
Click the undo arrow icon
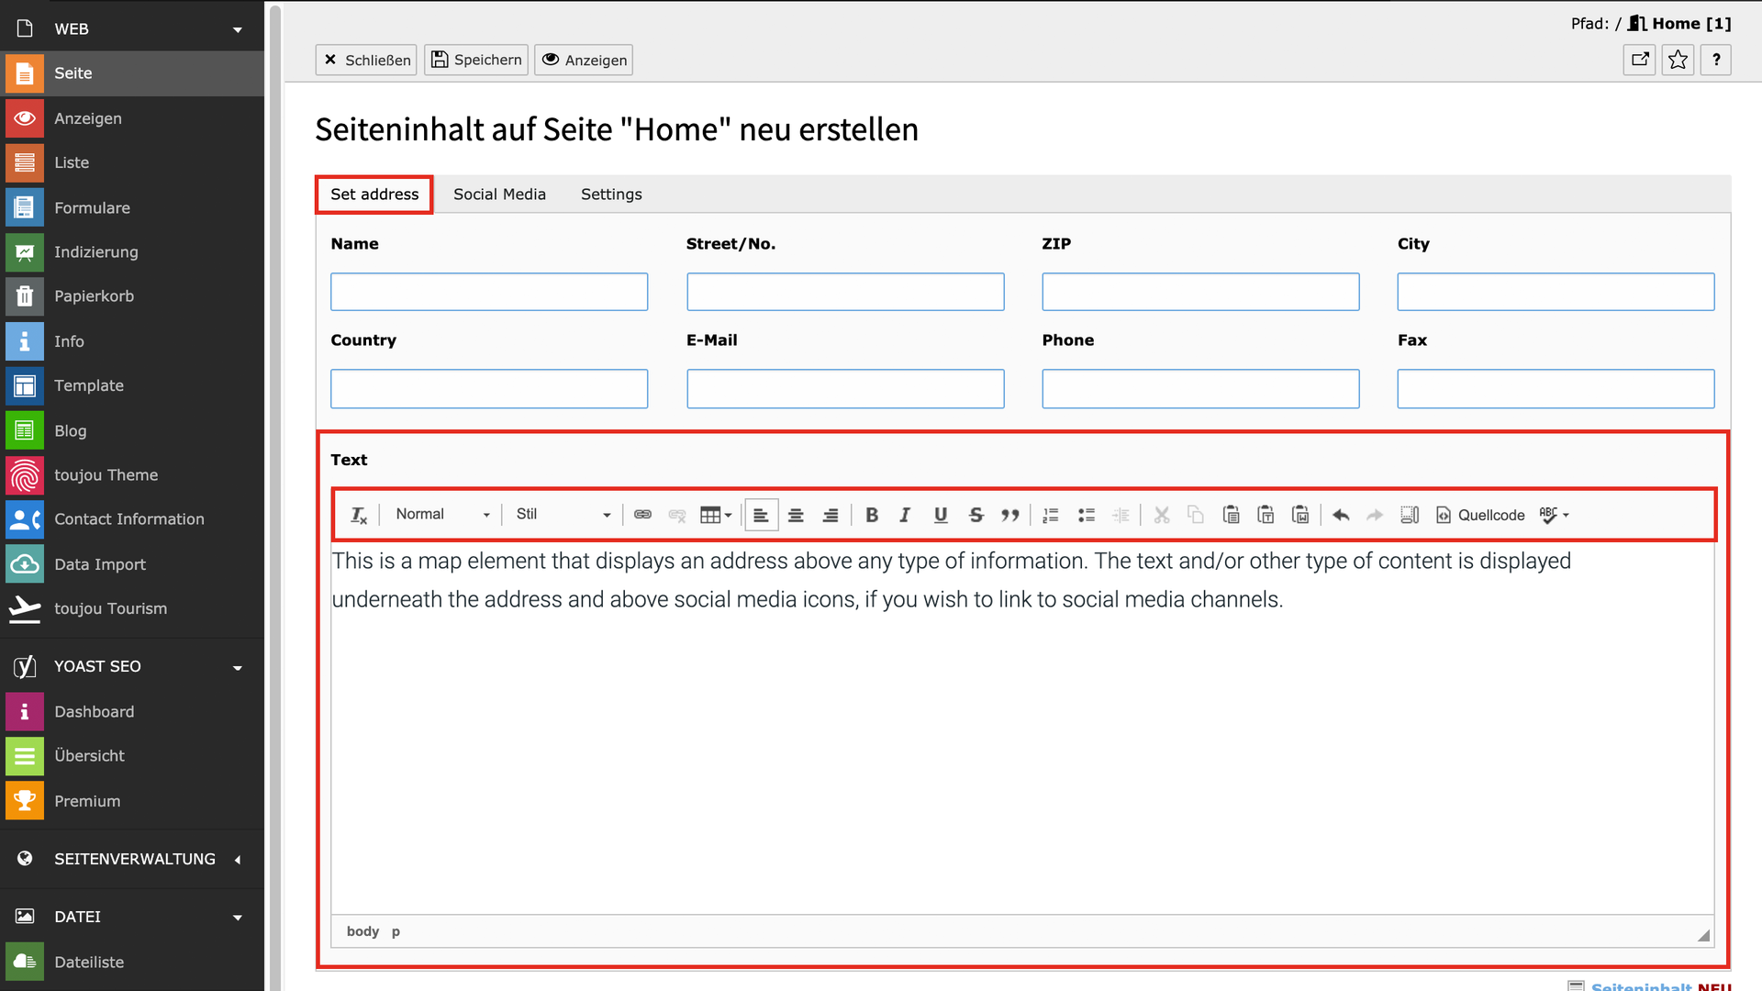pyautogui.click(x=1341, y=516)
